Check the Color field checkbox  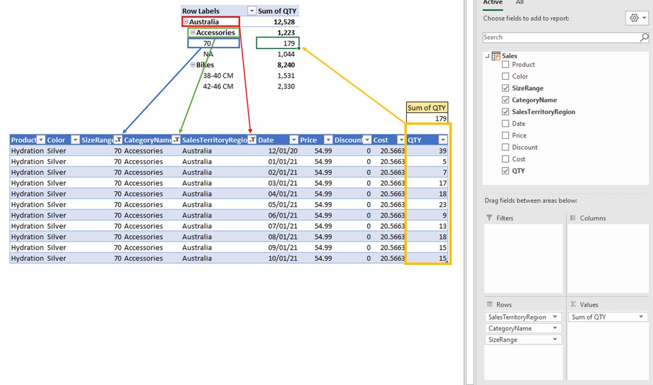coord(505,76)
